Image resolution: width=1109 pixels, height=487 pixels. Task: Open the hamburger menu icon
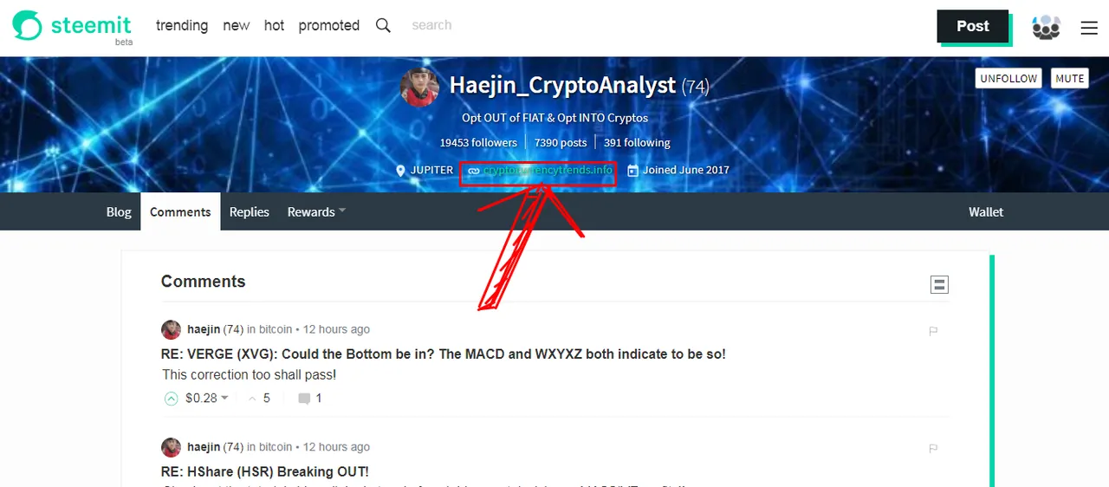point(1089,28)
